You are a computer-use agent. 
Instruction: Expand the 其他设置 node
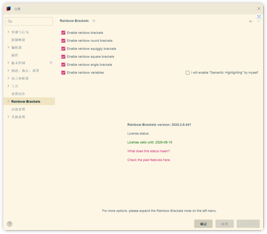point(8,116)
